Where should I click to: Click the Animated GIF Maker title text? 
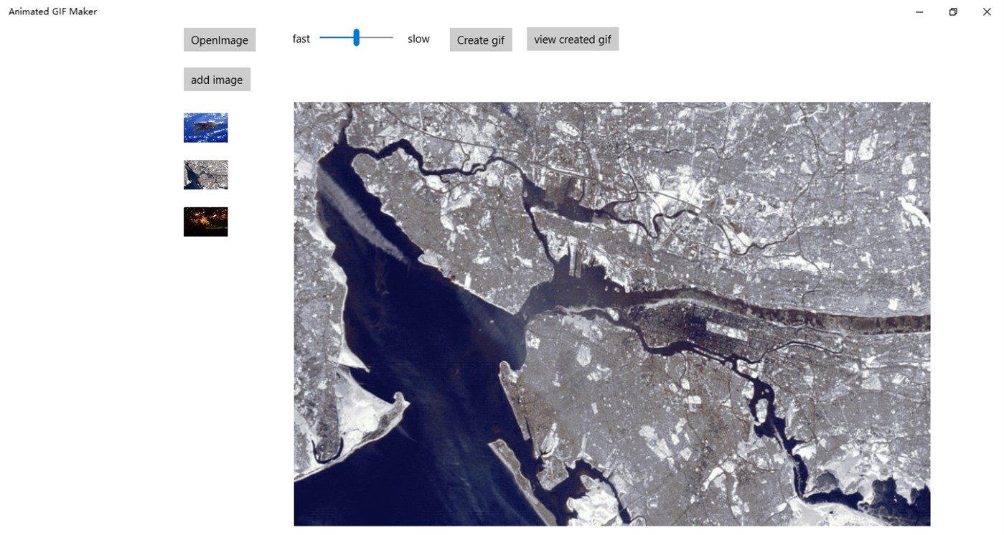point(52,11)
